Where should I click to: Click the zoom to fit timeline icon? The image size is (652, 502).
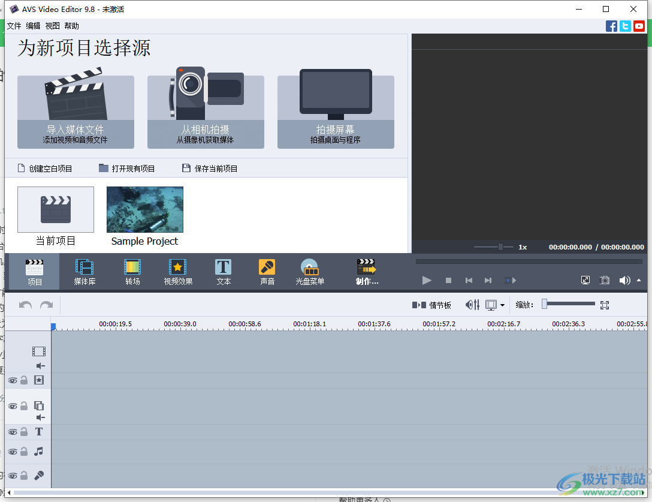click(605, 305)
